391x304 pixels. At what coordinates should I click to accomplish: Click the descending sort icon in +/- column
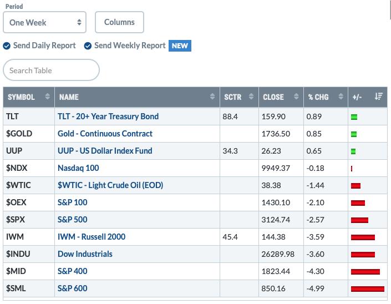point(379,97)
